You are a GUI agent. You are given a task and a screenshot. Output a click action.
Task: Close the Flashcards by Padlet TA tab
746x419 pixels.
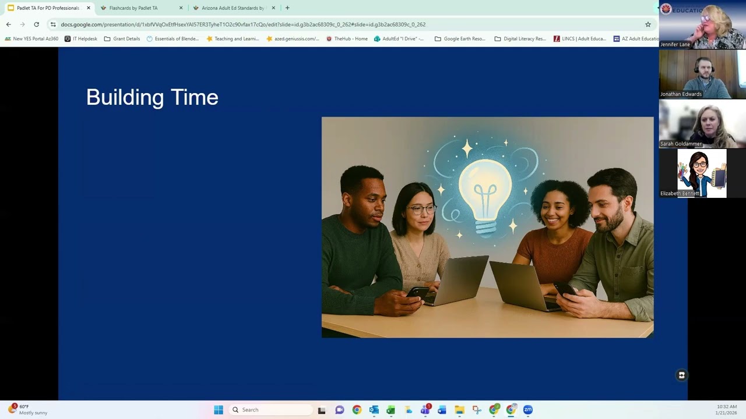tap(181, 8)
